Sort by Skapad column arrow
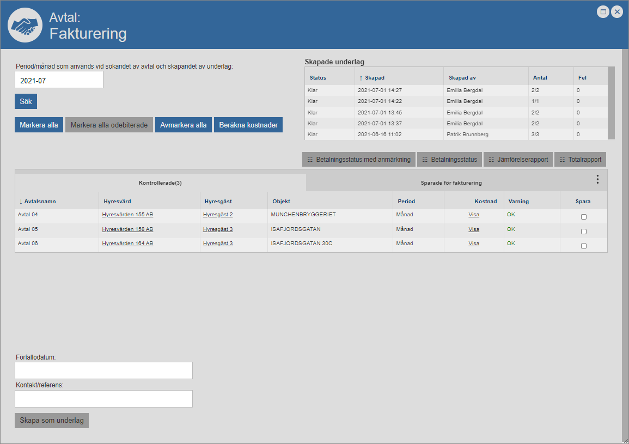The height and width of the screenshot is (444, 629). (361, 78)
